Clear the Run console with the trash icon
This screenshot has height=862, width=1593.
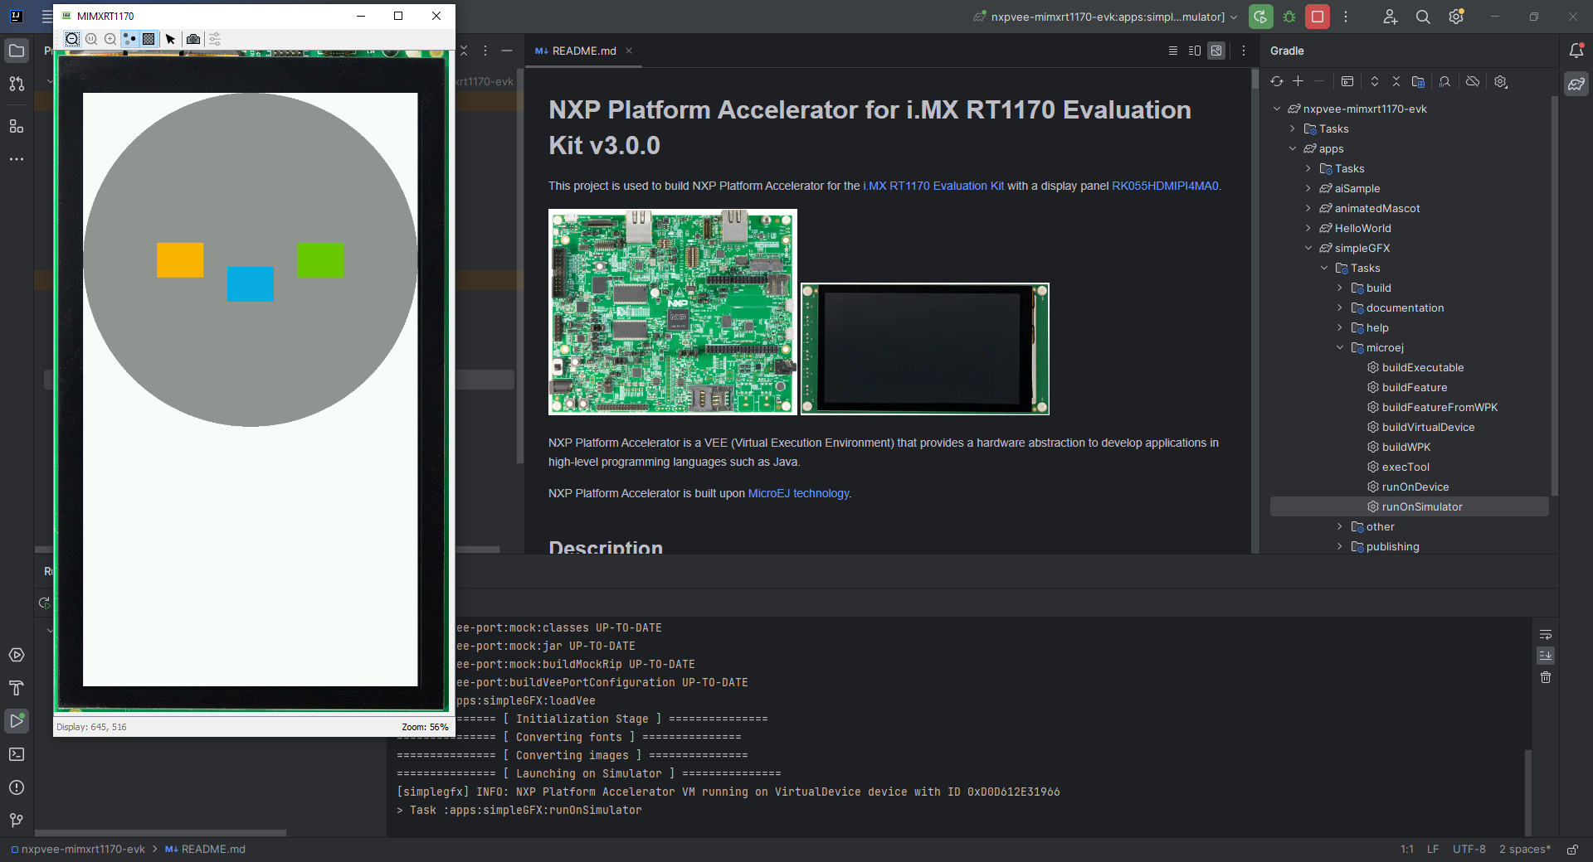1546,678
